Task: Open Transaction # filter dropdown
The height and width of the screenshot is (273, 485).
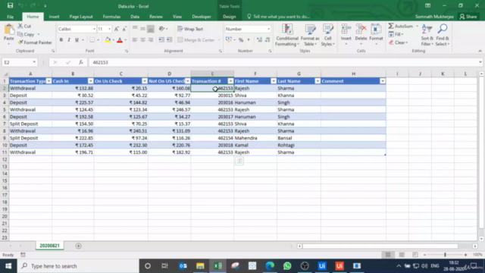Action: click(x=230, y=81)
